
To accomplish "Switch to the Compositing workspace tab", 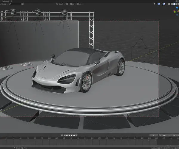I will pos(6,1).
